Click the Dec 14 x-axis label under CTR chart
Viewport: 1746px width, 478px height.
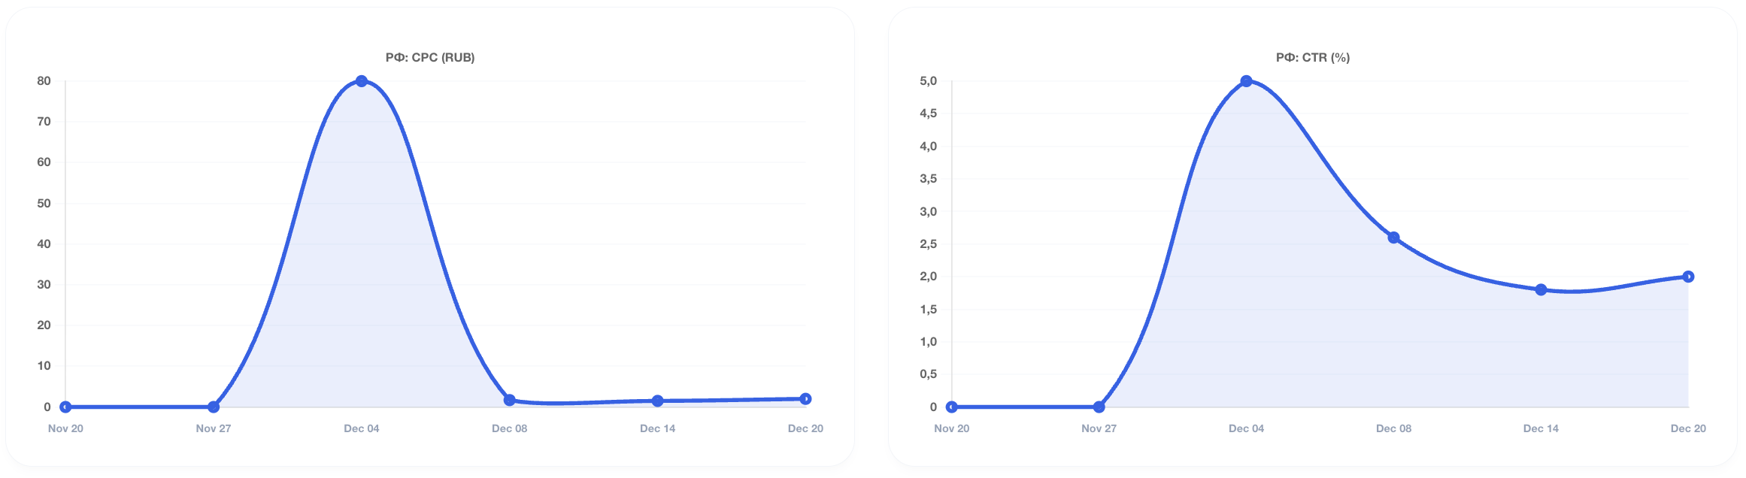click(1541, 428)
